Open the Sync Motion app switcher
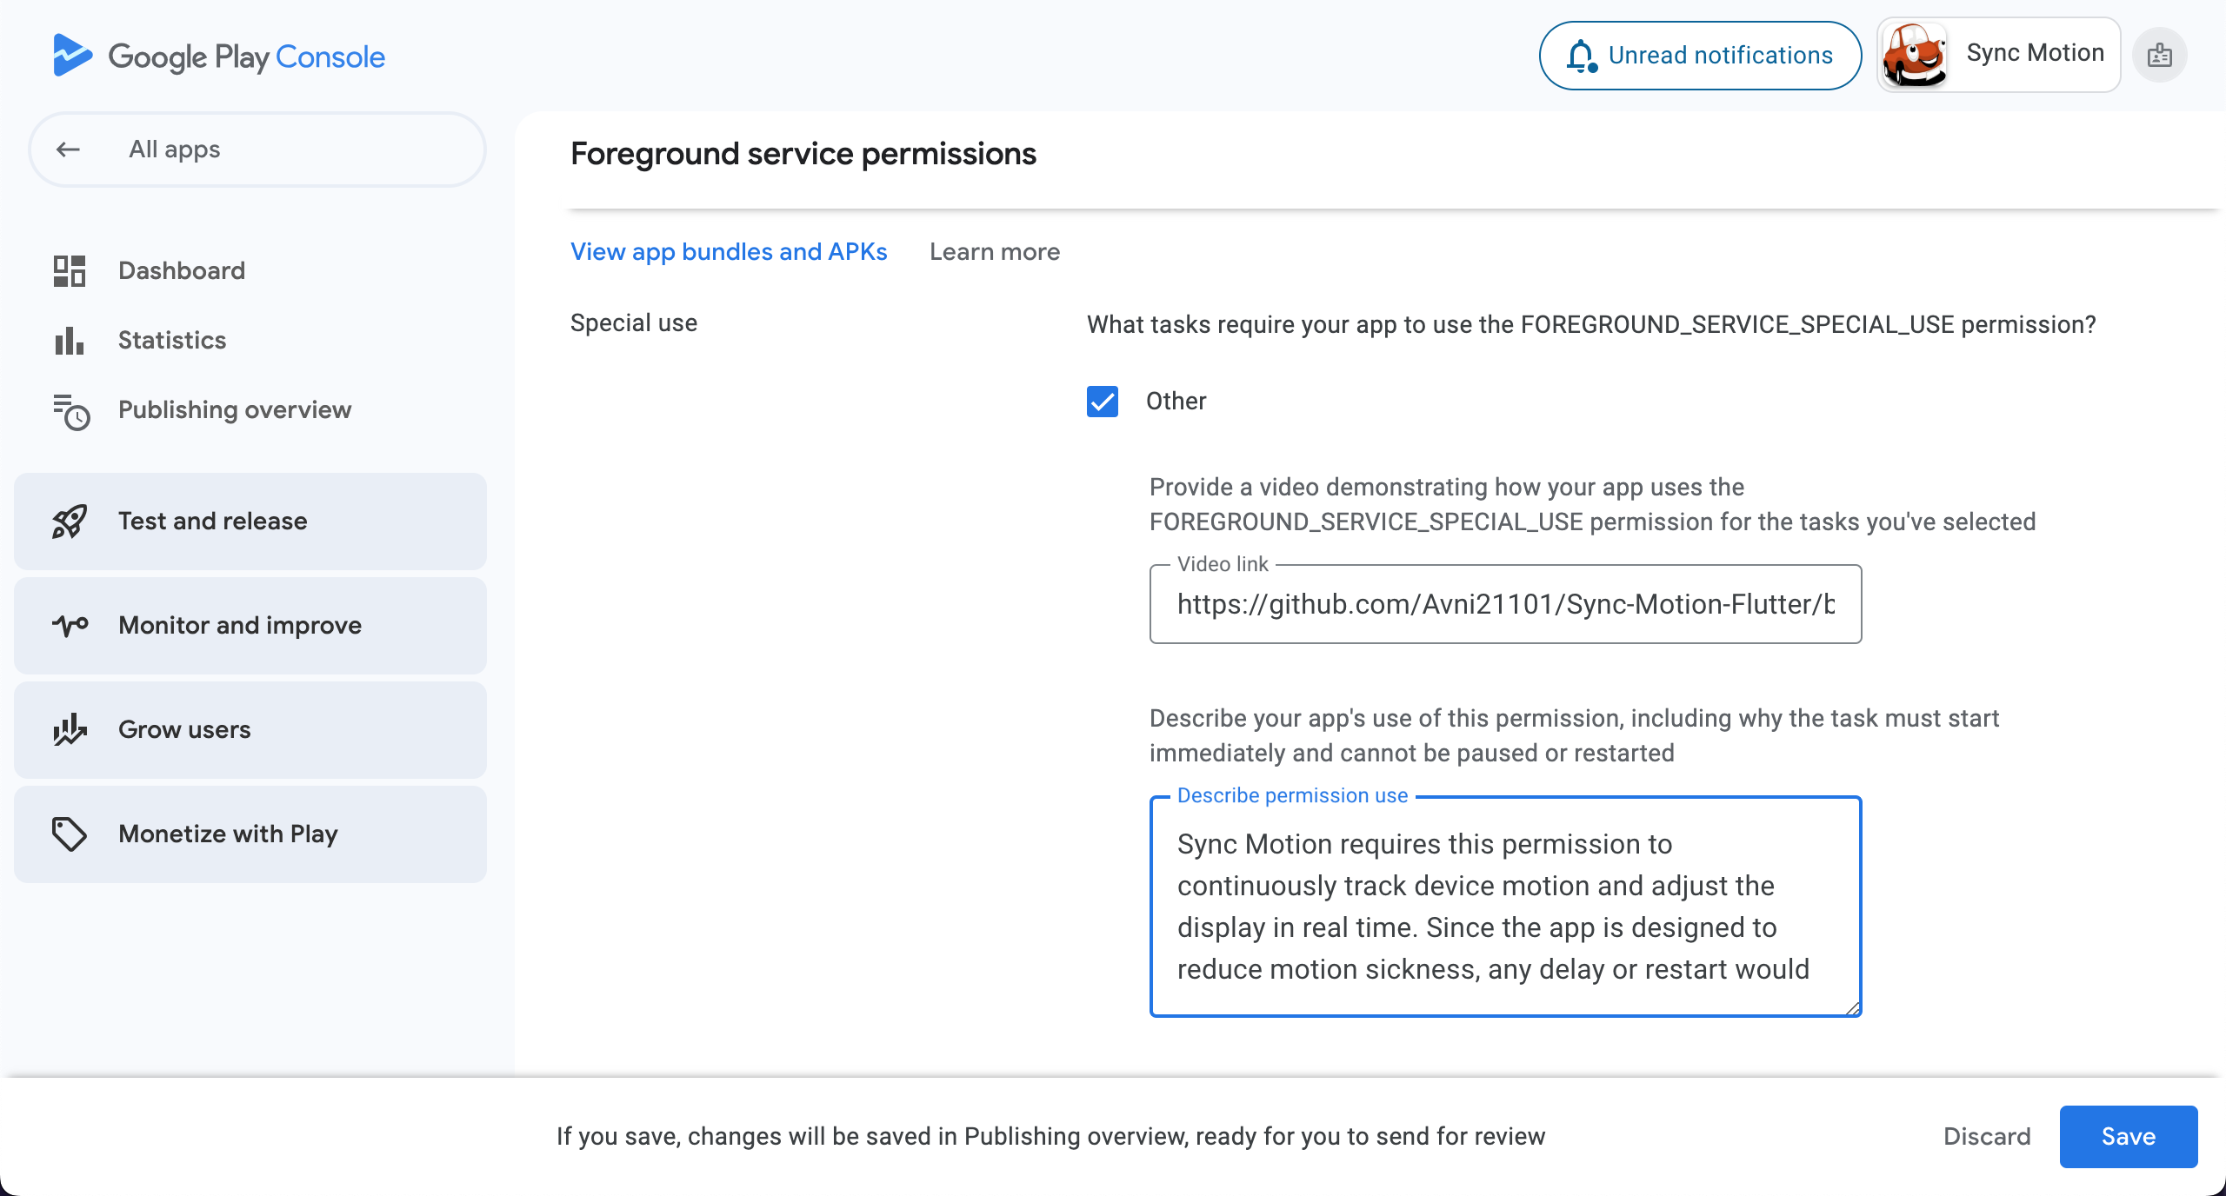2226x1196 pixels. [1999, 55]
